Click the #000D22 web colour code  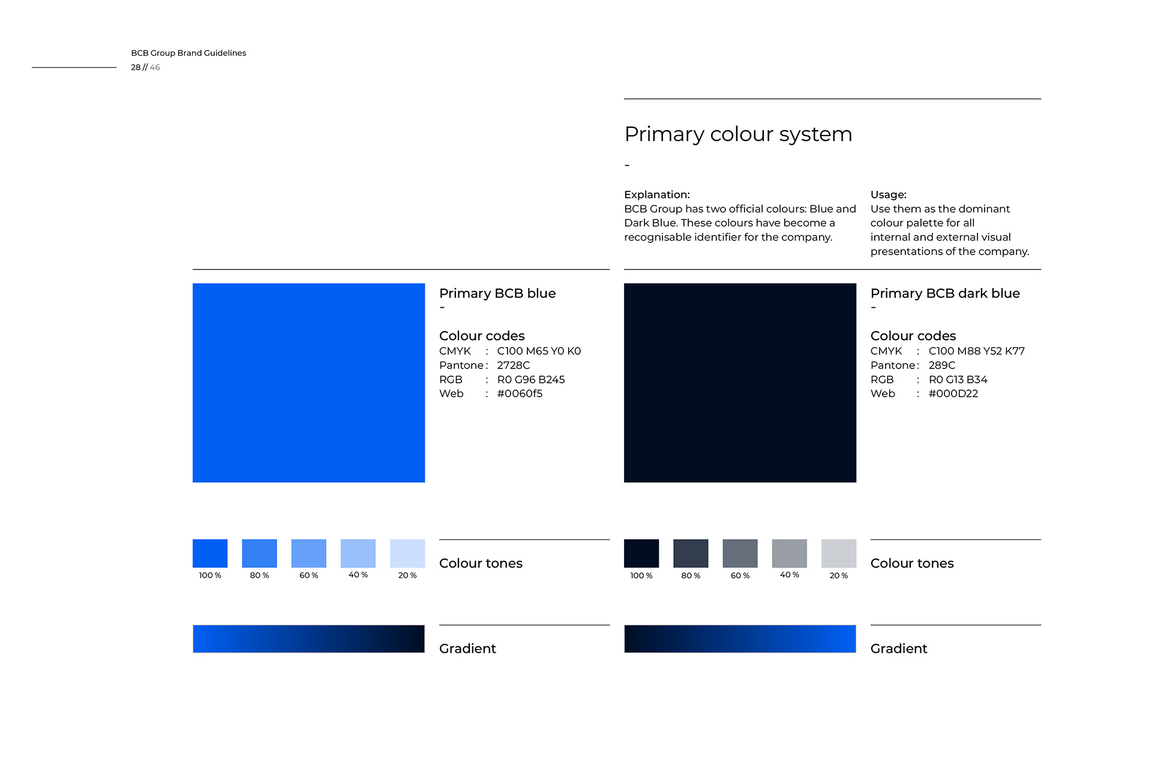[x=953, y=394]
